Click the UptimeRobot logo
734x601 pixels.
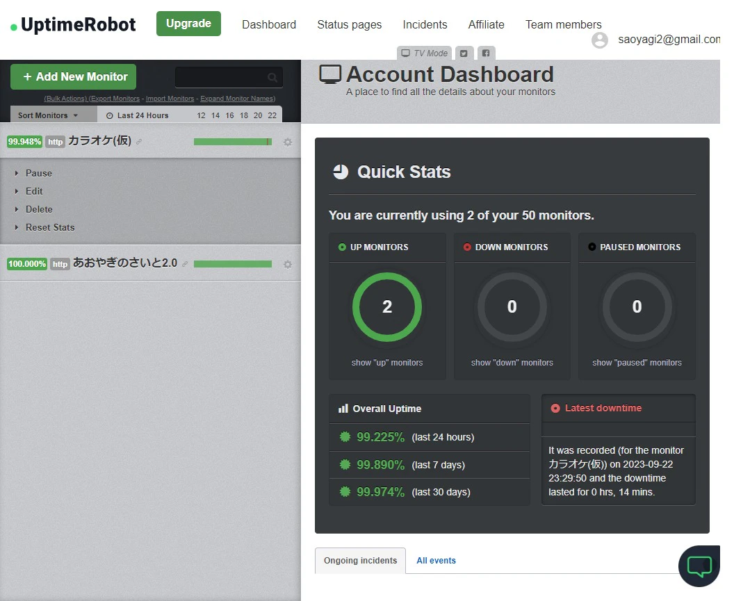74,24
